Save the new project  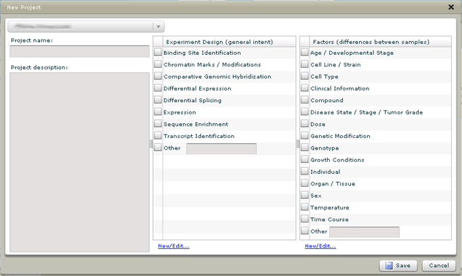pos(398,266)
